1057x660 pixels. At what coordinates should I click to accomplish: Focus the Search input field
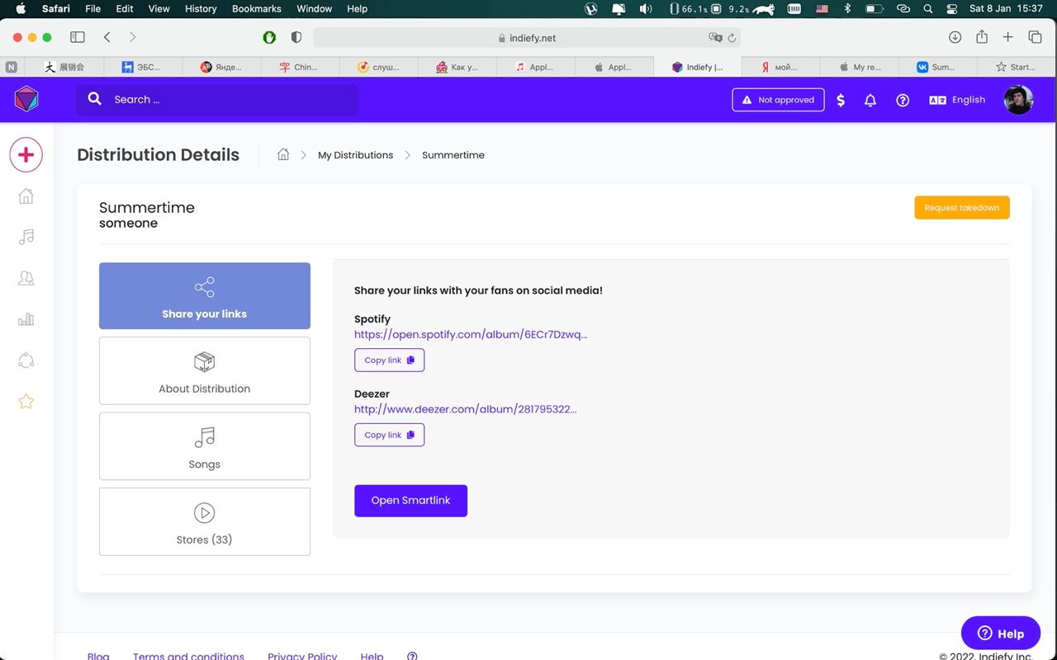pos(216,100)
